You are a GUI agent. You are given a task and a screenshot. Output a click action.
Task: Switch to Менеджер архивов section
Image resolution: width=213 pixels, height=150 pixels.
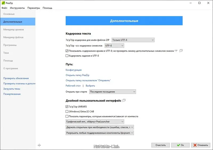14,29
